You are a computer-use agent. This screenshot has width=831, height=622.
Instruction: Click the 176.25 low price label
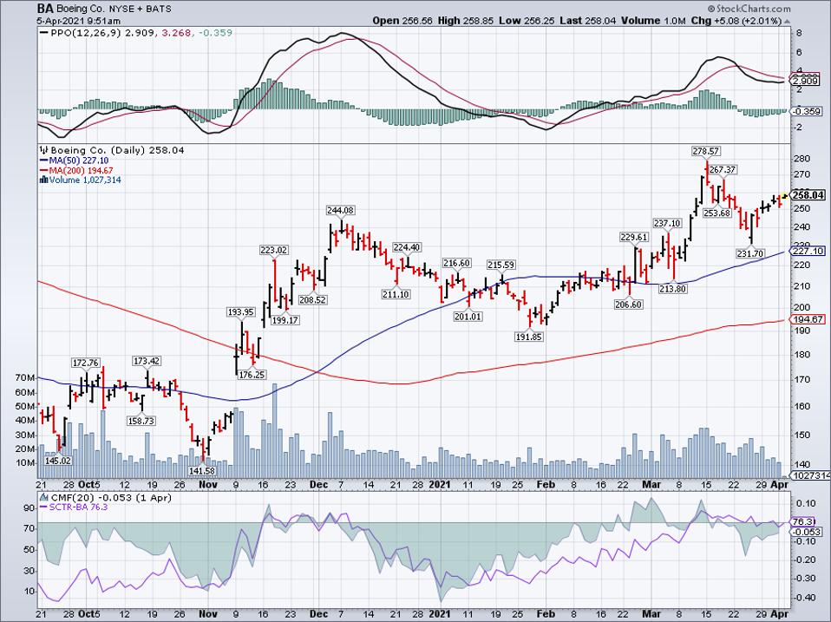click(252, 375)
